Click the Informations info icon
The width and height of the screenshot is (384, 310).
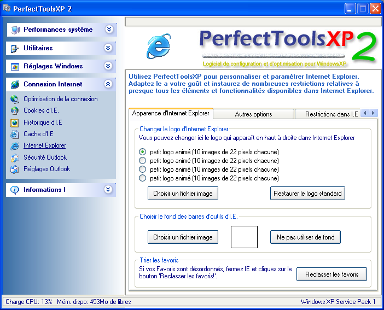(x=15, y=190)
